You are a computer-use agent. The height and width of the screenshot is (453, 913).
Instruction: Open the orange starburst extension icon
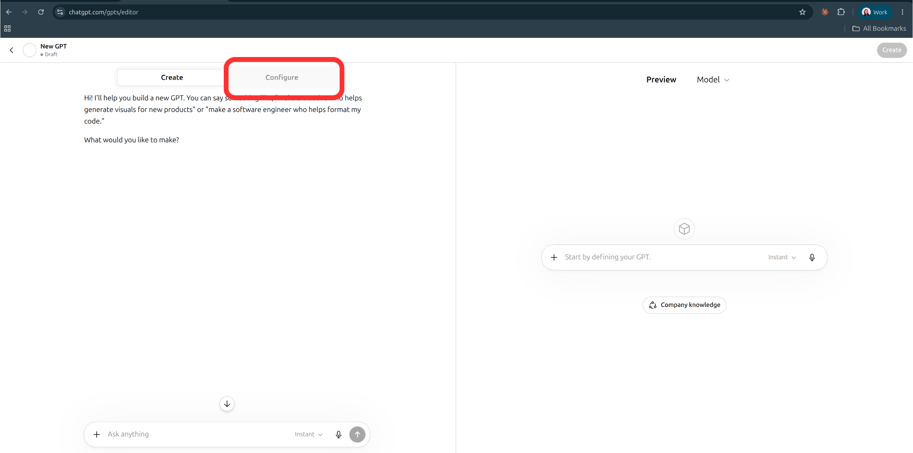click(825, 12)
